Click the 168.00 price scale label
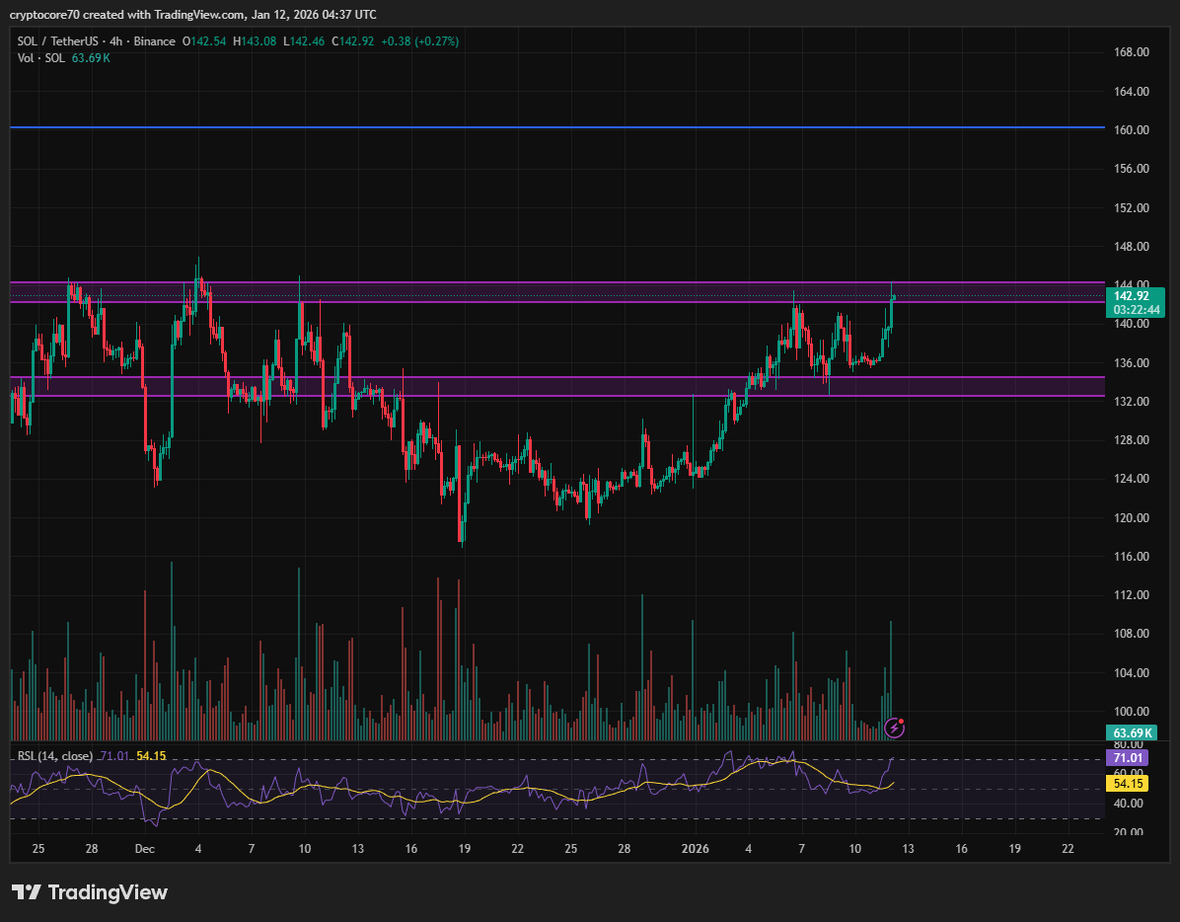 (x=1131, y=52)
